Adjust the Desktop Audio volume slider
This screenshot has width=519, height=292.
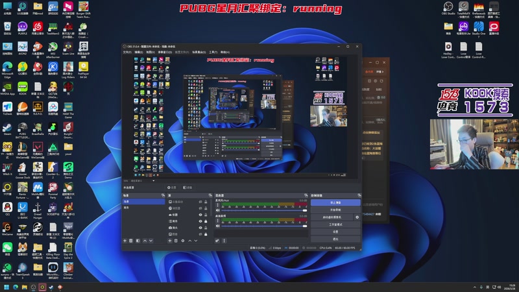[264, 226]
